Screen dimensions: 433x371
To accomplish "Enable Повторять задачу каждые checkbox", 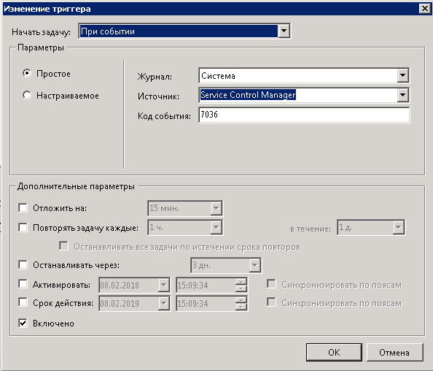I will coord(23,227).
